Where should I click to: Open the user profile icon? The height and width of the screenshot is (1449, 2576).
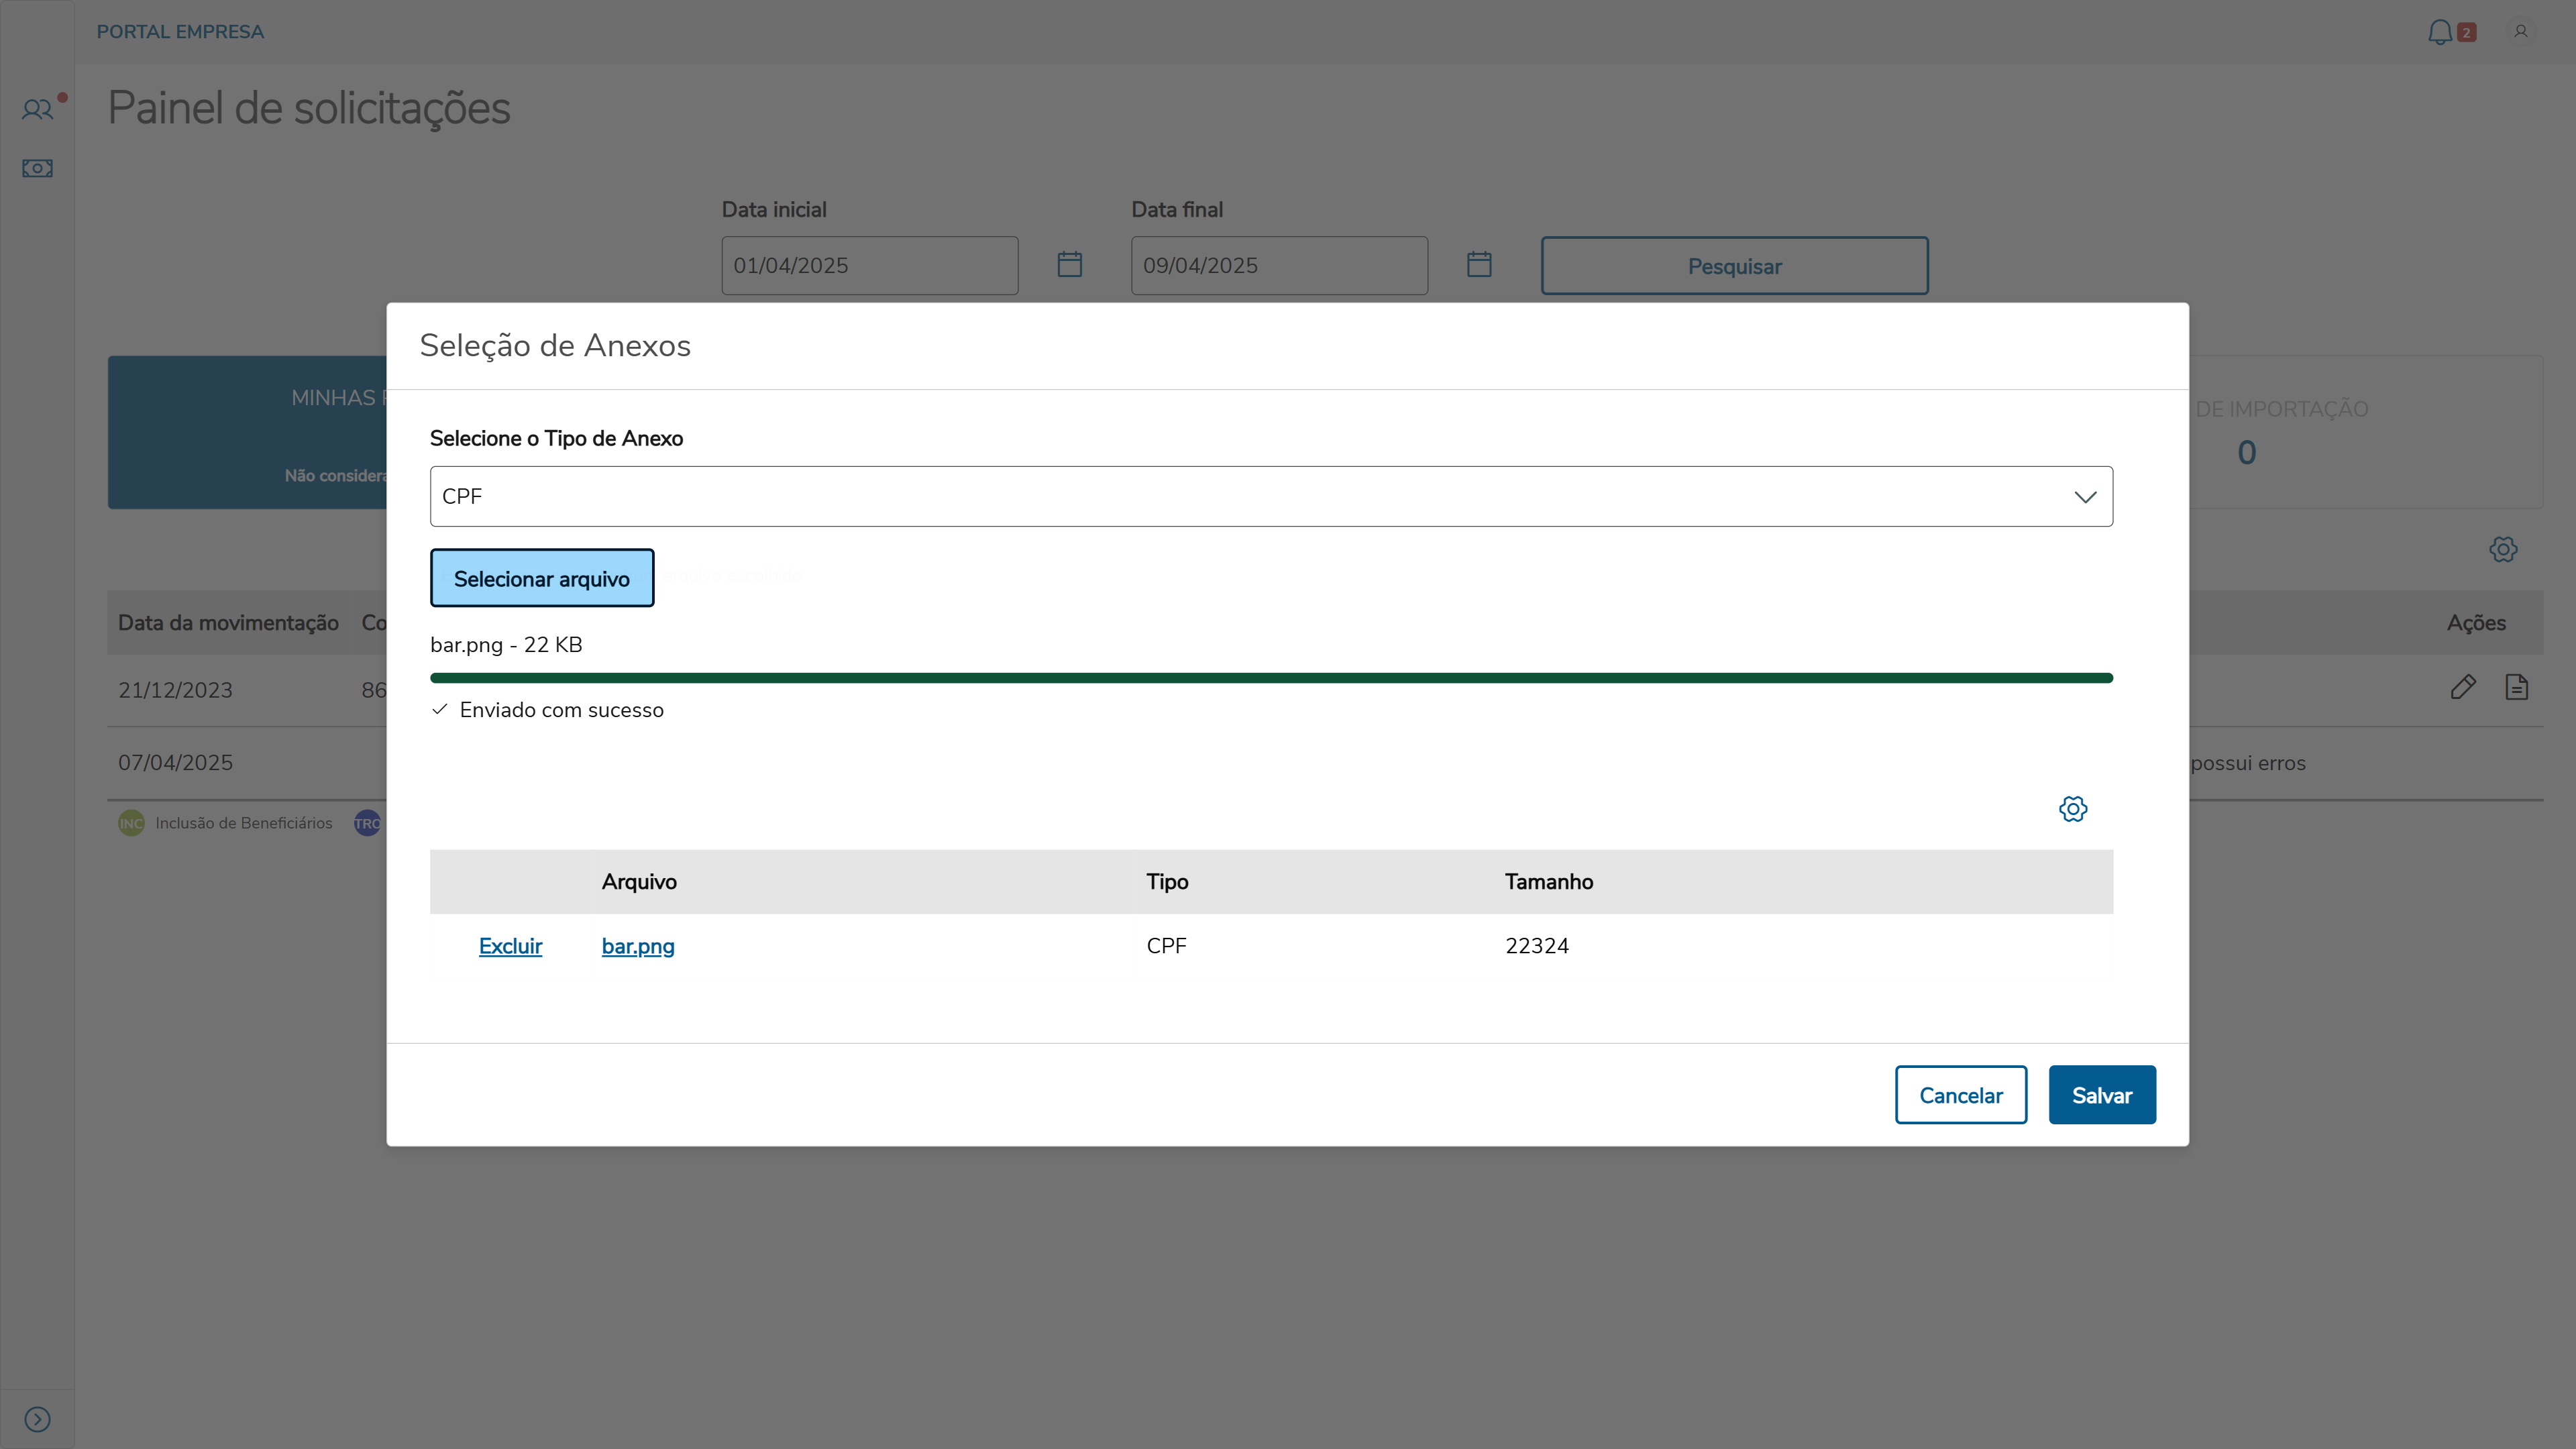point(2520,32)
